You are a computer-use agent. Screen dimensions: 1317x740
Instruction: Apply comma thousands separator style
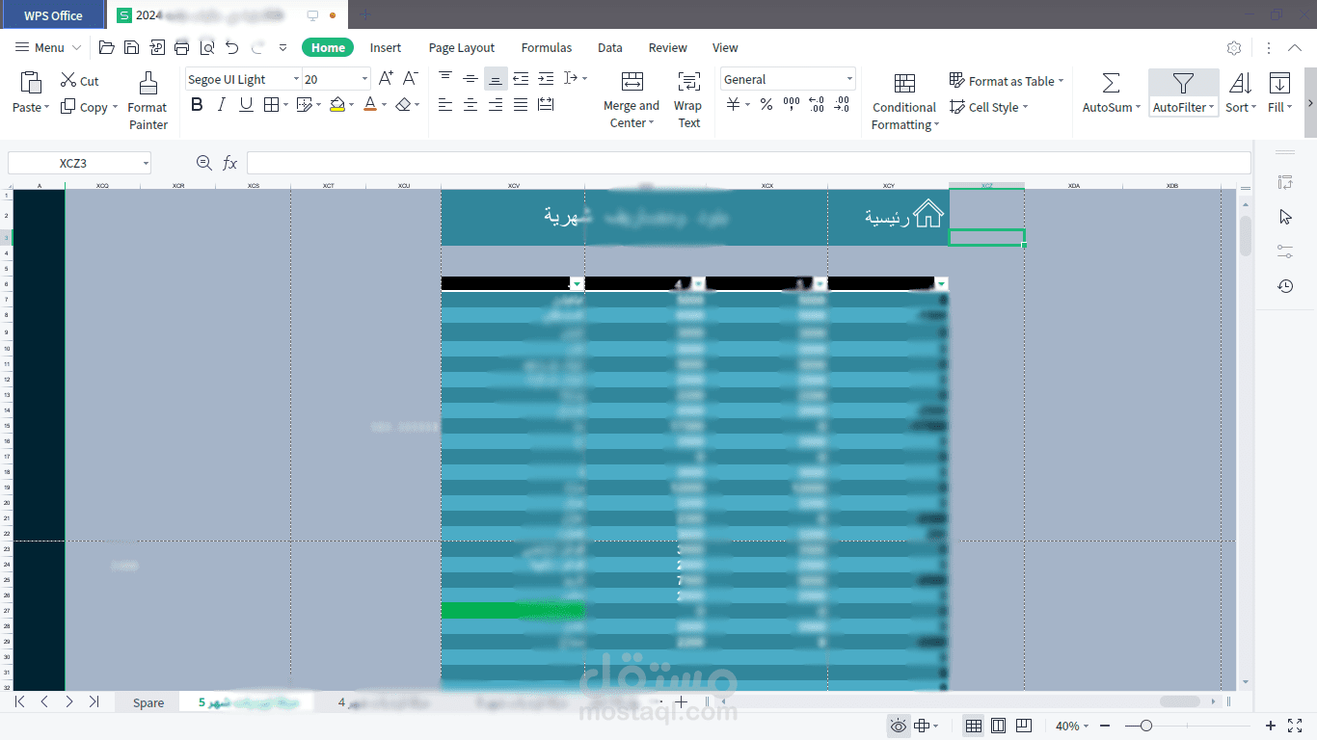tap(792, 104)
